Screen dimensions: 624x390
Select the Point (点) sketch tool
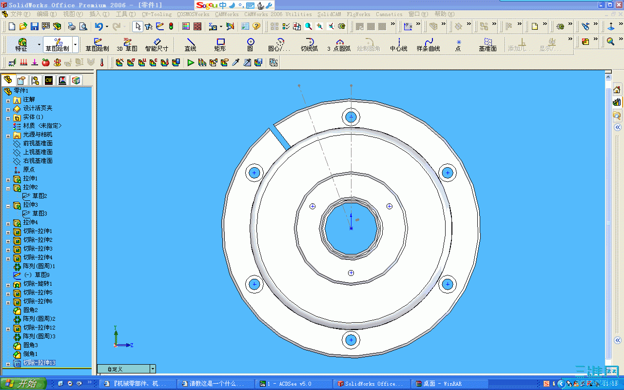458,45
